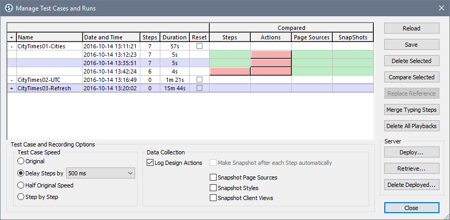Toggle Reset checkbox for CityTimes01-Cities

point(199,46)
